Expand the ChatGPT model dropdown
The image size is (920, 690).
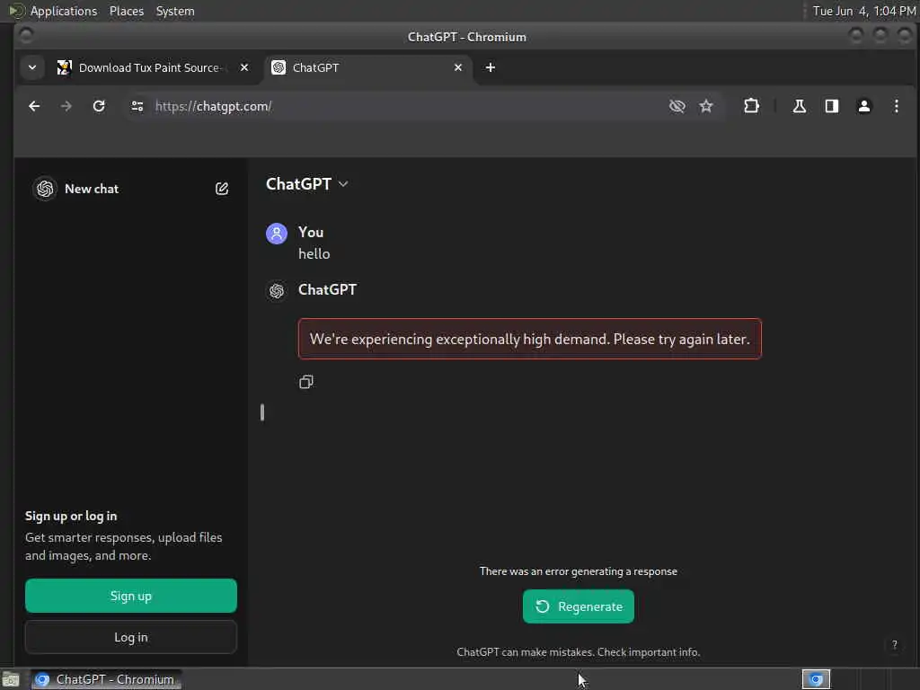click(x=307, y=184)
